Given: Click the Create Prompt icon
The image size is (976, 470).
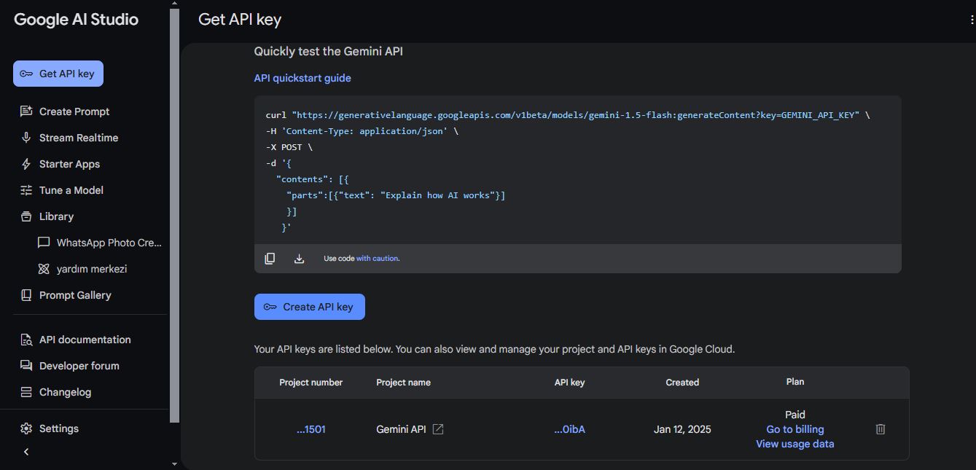Looking at the screenshot, I should (x=26, y=111).
